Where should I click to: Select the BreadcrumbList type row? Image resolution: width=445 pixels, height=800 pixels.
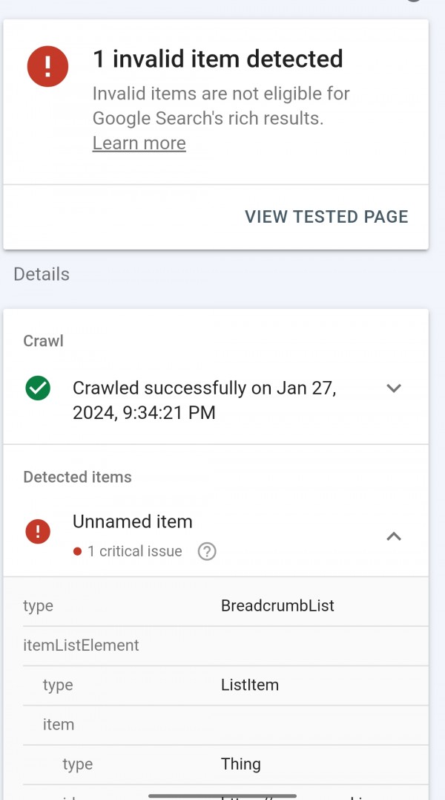point(216,605)
